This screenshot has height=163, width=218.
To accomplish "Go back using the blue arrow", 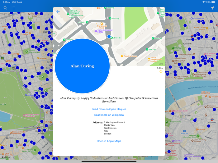I will [x=58, y=12].
